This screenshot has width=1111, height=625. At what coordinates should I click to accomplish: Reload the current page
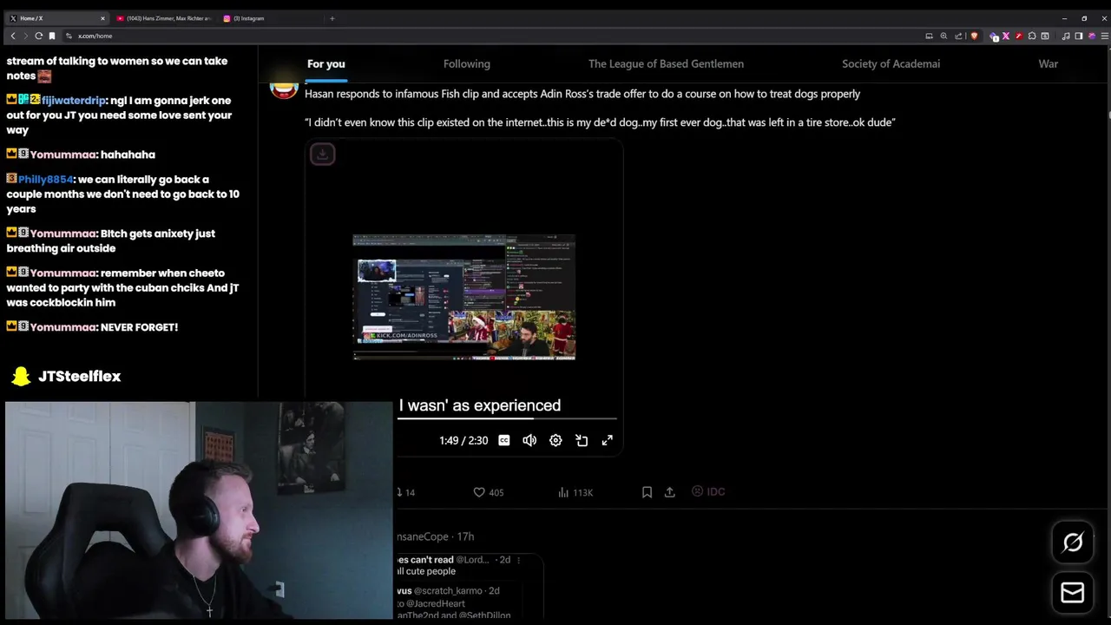click(38, 36)
